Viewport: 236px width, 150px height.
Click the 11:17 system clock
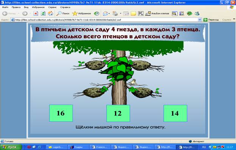(230, 147)
